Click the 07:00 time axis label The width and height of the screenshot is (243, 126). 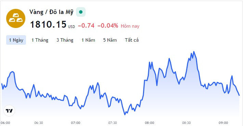(76, 123)
